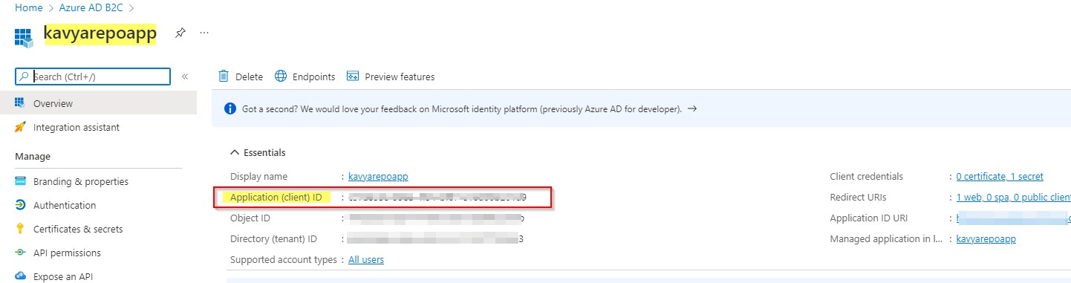Open the 0 certificate, 1 secret link
This screenshot has height=283, width=1071.
click(1000, 177)
